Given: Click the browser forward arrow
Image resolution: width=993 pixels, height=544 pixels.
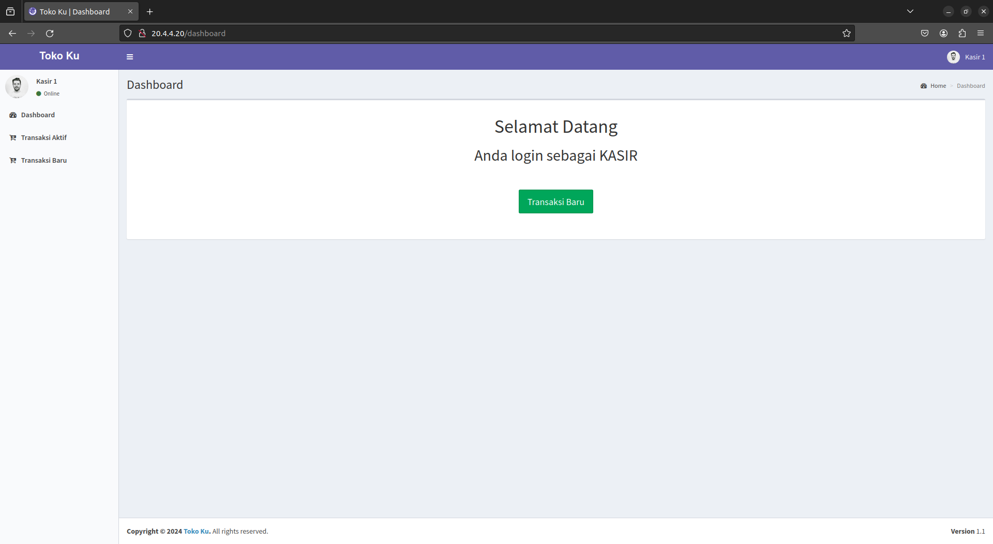Looking at the screenshot, I should pos(31,33).
